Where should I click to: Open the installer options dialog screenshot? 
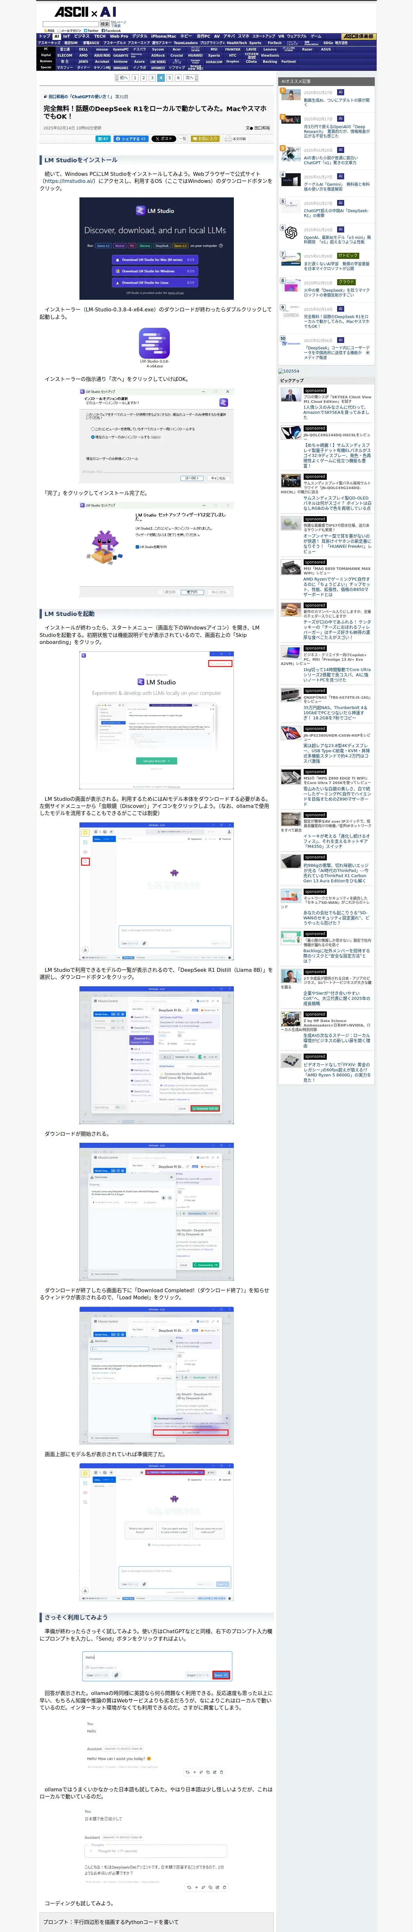(157, 435)
